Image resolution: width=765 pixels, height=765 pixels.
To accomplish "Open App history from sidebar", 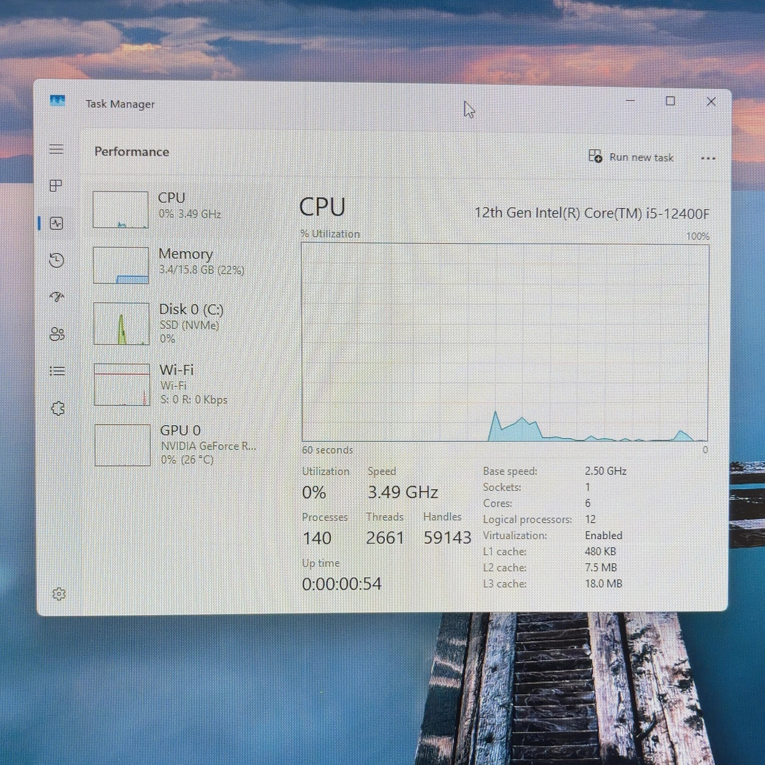I will point(57,260).
